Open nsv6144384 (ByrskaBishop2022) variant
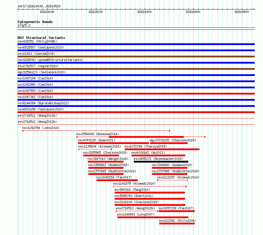 43,103
